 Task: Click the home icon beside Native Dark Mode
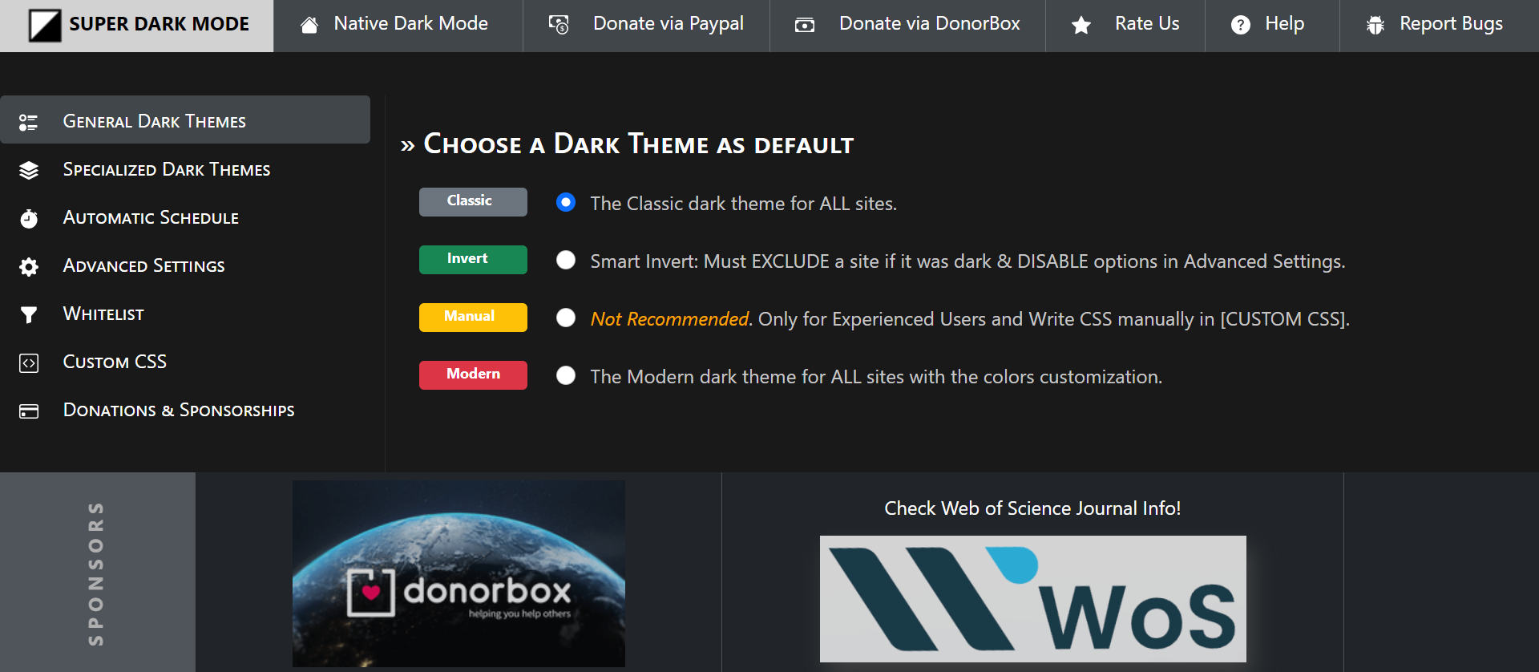309,26
